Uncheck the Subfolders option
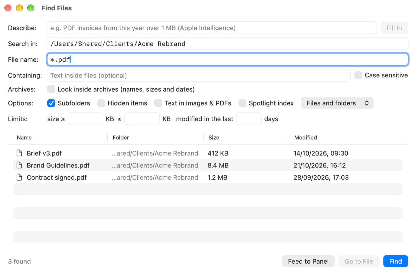Viewport: 416px width, 273px height. pyautogui.click(x=51, y=103)
